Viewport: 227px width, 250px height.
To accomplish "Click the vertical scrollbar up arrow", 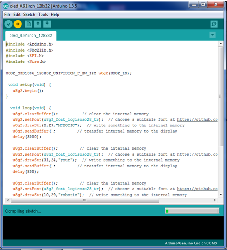I will point(221,43).
